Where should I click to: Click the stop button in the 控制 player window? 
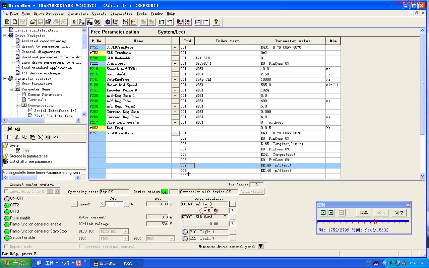click(331, 212)
